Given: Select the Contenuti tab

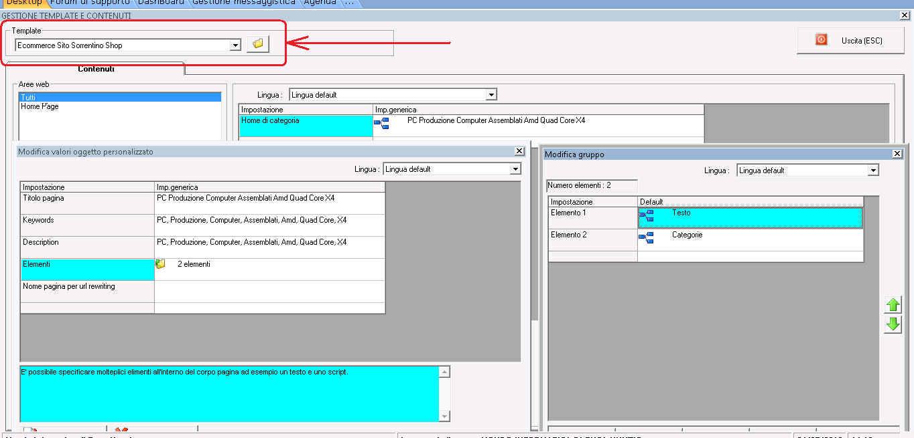Looking at the screenshot, I should tap(96, 69).
